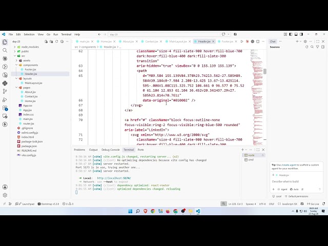This screenshot has height=246, width=328.
Task: Open Customize Layout in title bar
Action: [285, 34]
